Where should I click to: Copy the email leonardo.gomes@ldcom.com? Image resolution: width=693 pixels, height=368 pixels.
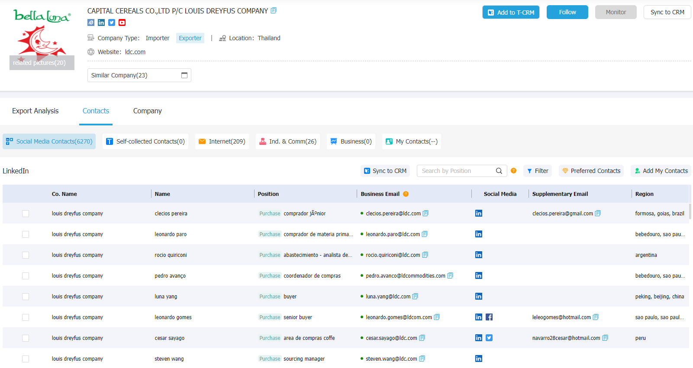point(437,317)
